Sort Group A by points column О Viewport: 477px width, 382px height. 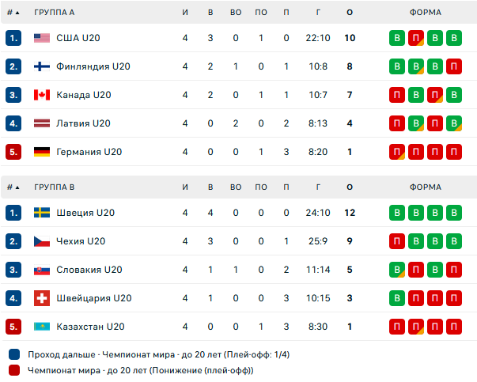coord(350,12)
